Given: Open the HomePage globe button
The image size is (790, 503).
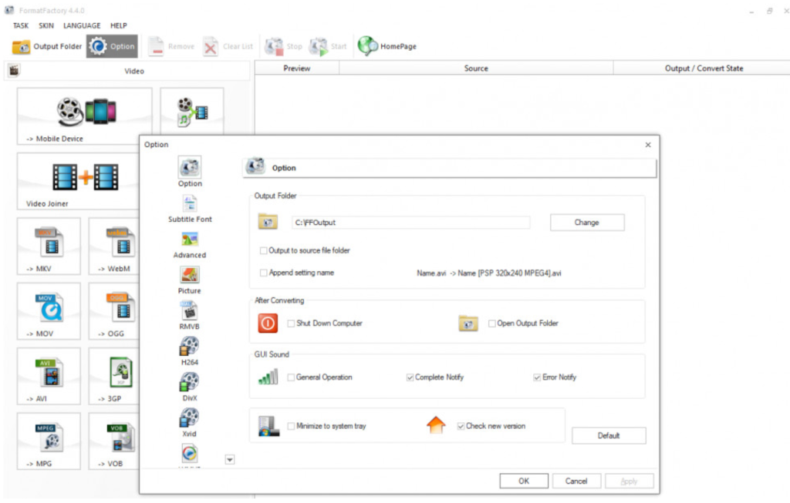Looking at the screenshot, I should [x=387, y=46].
